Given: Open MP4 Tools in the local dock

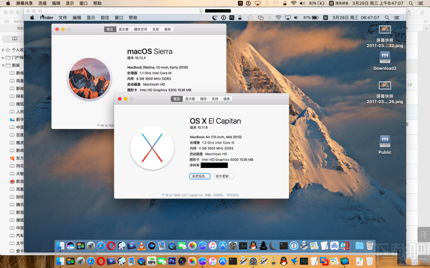Looking at the screenshot, I should (x=151, y=261).
